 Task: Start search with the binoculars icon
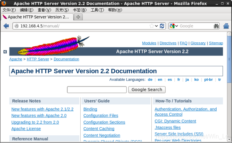coord(216,26)
